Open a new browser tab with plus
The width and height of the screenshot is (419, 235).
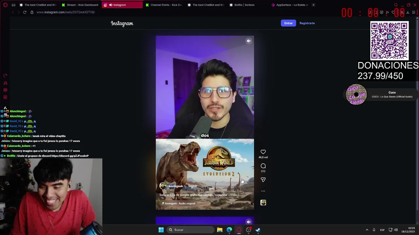click(x=313, y=5)
